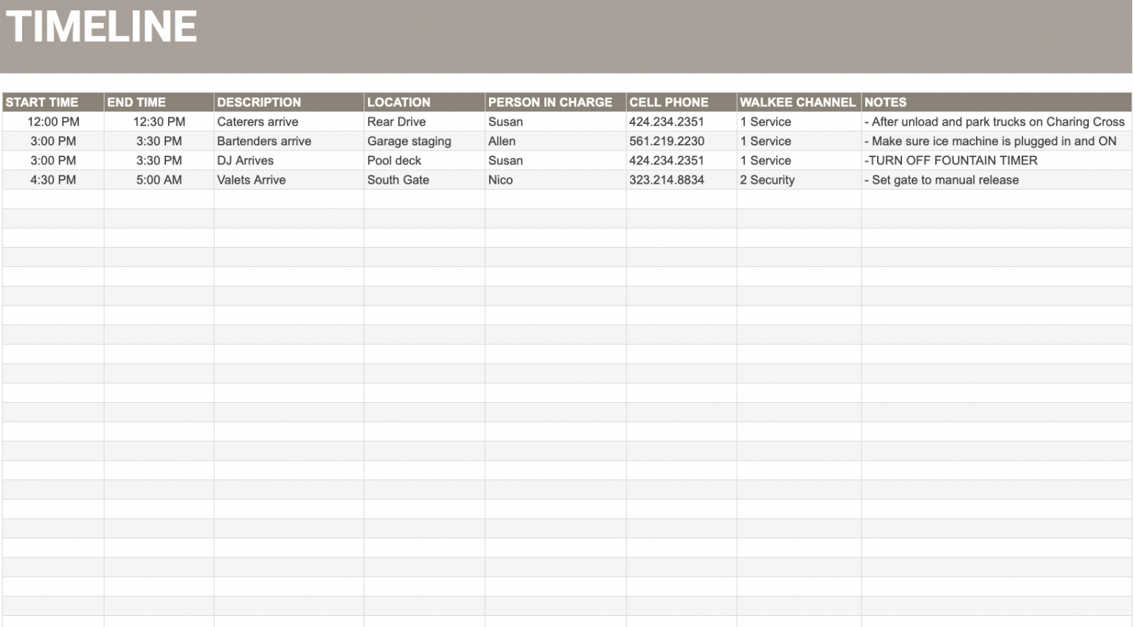
Task: Click the TIMELINE title banner
Action: pyautogui.click(x=103, y=28)
